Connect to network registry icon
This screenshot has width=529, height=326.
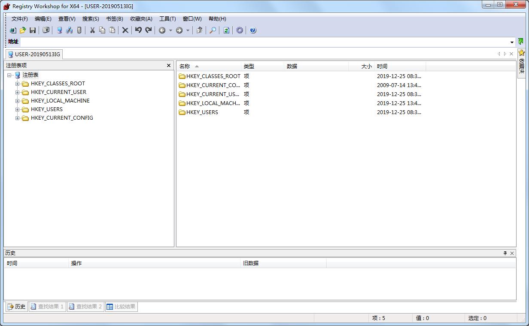[69, 30]
